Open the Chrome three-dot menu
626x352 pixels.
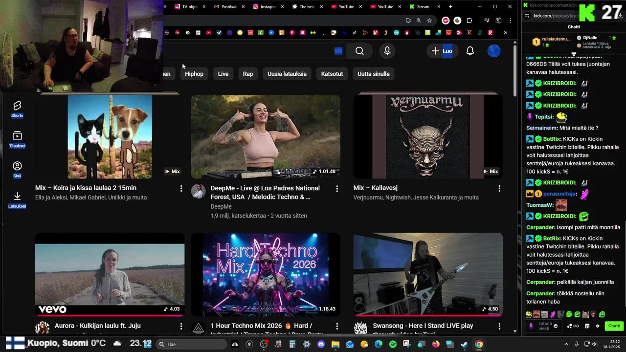(x=510, y=21)
